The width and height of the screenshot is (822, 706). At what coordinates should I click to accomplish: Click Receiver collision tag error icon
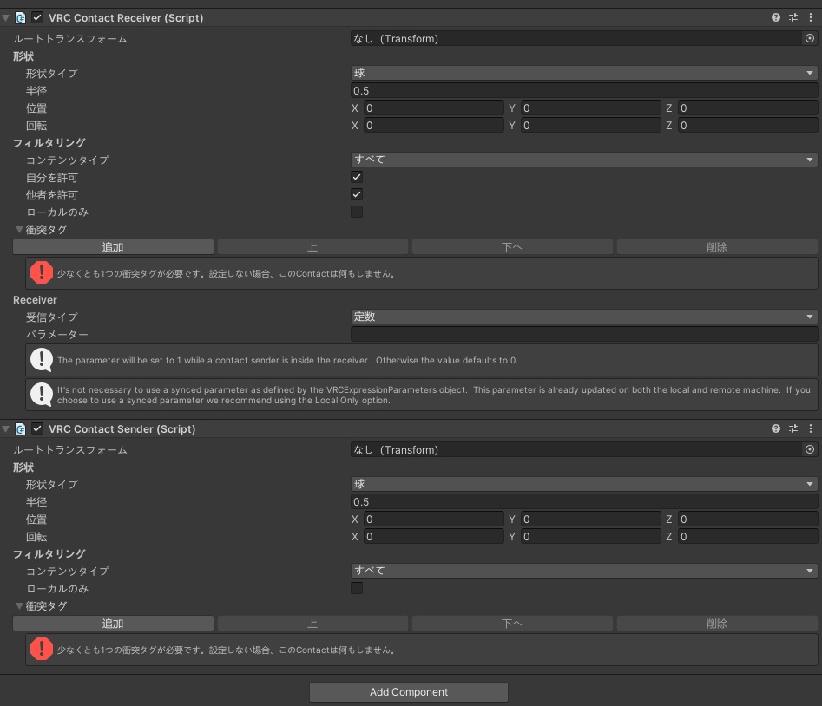point(42,273)
